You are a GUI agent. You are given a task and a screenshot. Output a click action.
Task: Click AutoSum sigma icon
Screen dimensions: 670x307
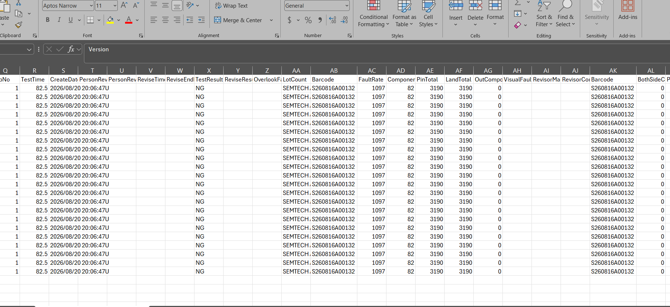point(518,3)
